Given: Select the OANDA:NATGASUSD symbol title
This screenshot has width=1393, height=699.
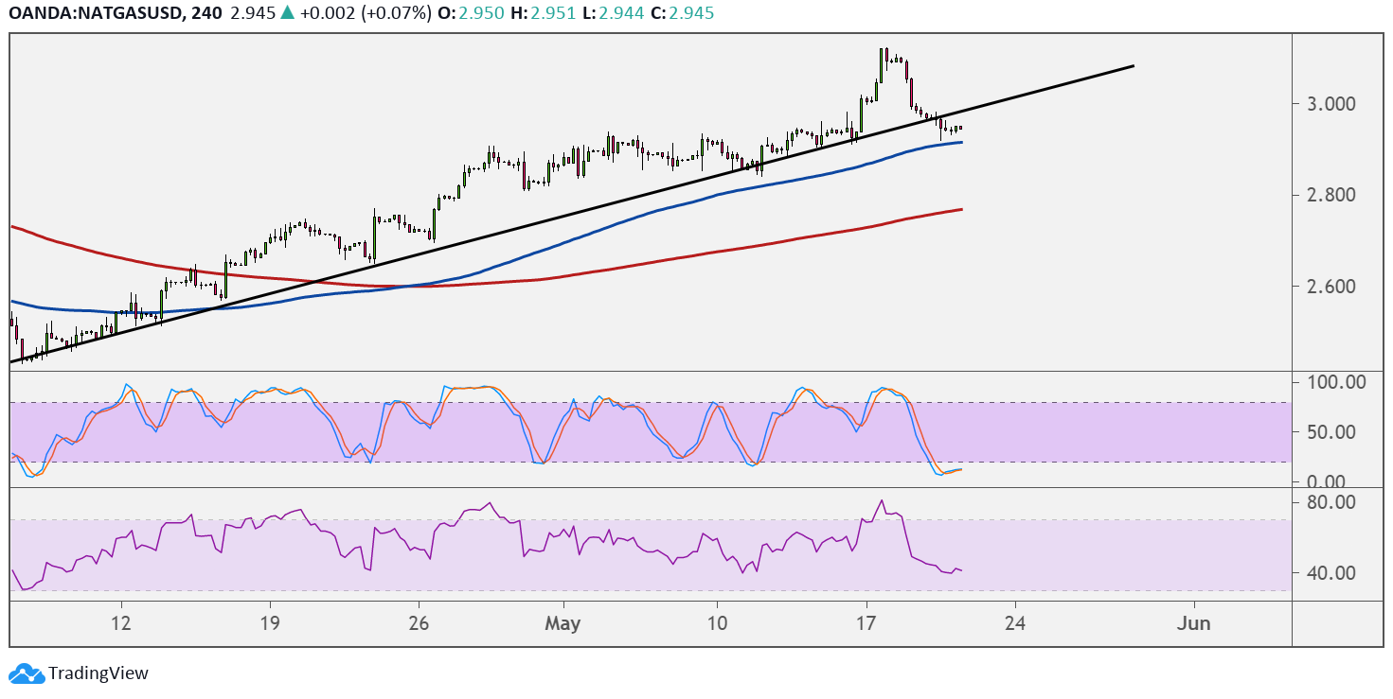Looking at the screenshot, I should click(x=97, y=13).
